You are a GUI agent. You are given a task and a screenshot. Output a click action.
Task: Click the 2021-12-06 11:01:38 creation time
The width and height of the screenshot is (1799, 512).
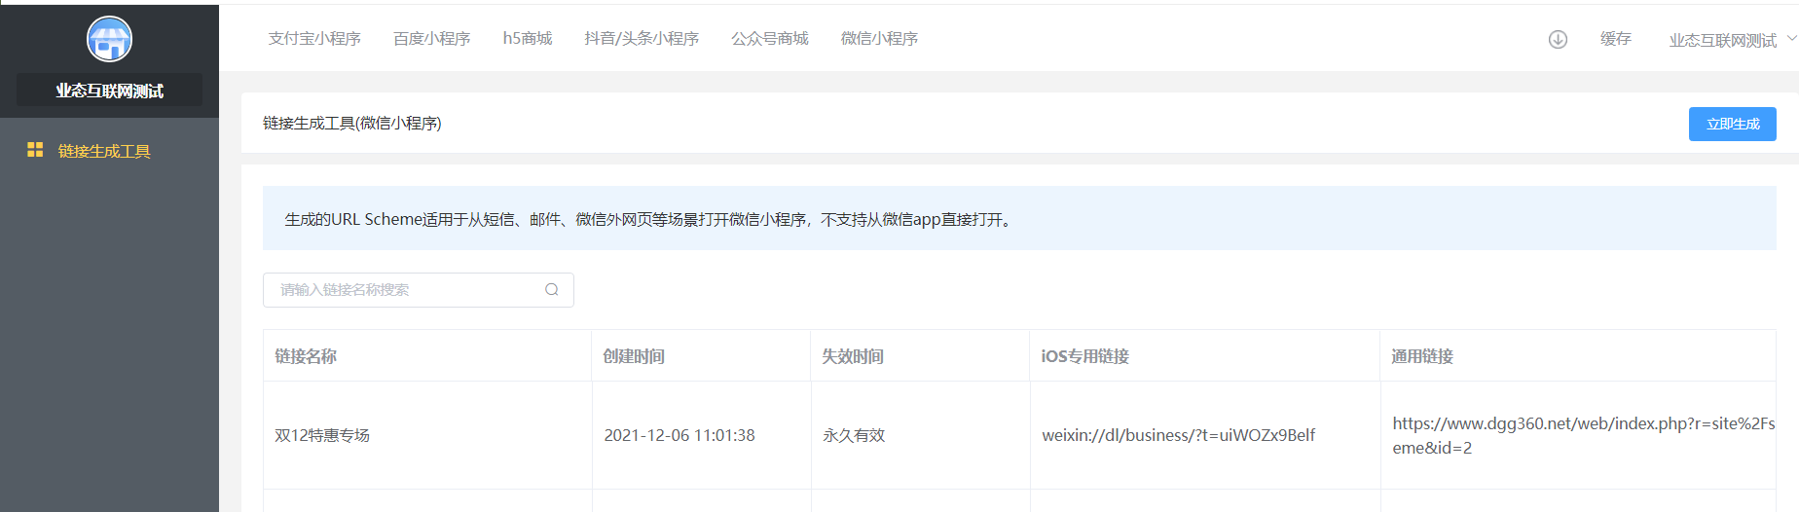(679, 435)
